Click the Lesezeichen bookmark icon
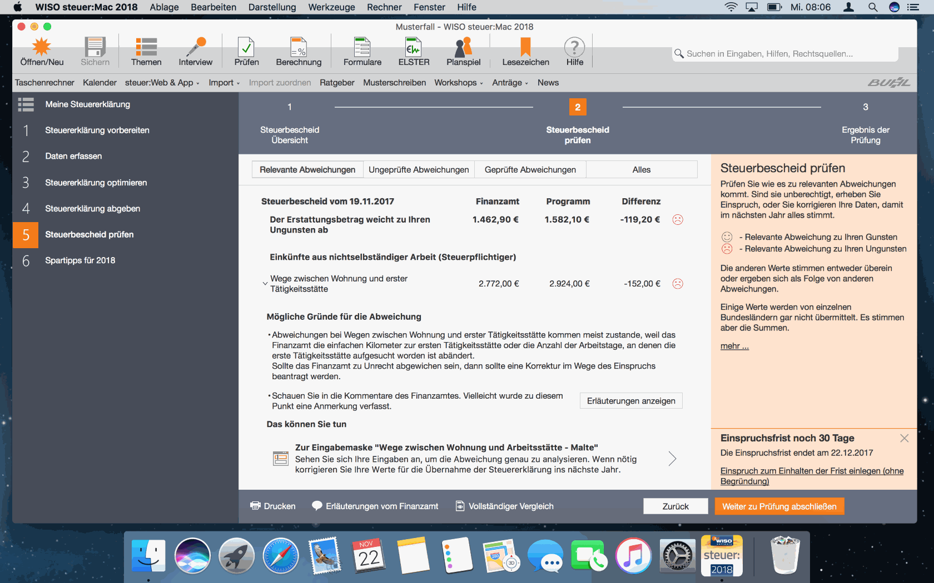 (525, 47)
